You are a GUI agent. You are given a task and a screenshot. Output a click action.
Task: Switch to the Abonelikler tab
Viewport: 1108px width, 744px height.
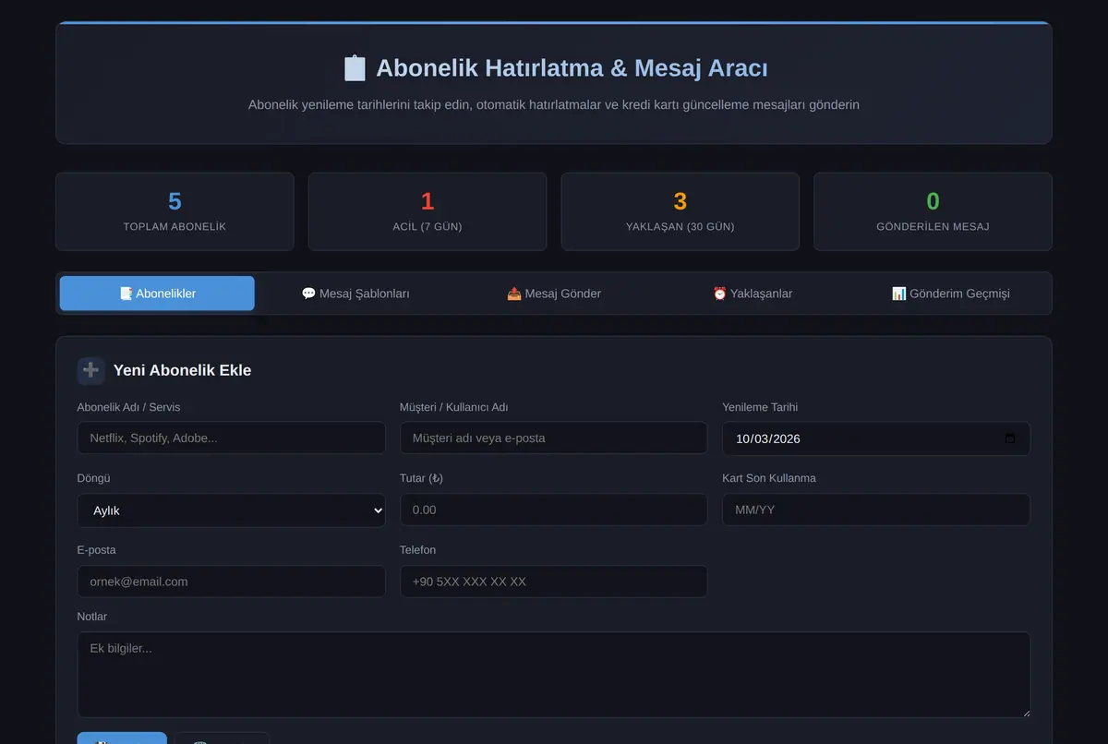[157, 294]
